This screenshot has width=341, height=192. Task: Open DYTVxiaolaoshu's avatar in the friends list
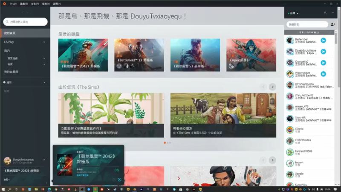click(290, 85)
